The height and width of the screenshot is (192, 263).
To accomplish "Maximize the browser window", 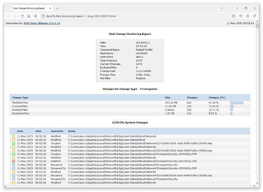I will coord(246,8).
